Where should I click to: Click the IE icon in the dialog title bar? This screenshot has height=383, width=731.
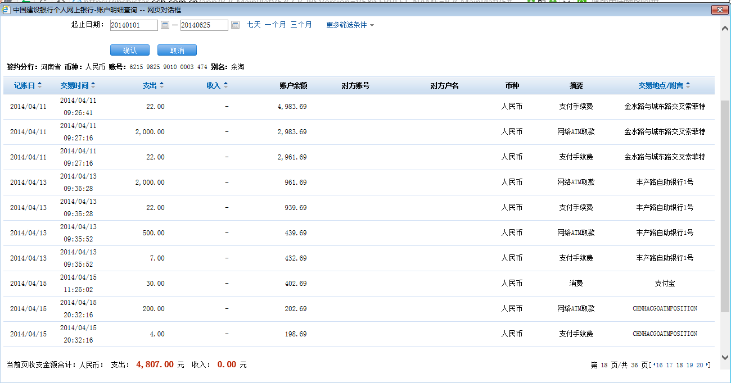(6, 10)
